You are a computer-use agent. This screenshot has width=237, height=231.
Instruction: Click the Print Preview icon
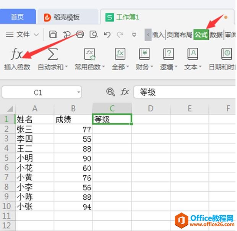(94, 34)
